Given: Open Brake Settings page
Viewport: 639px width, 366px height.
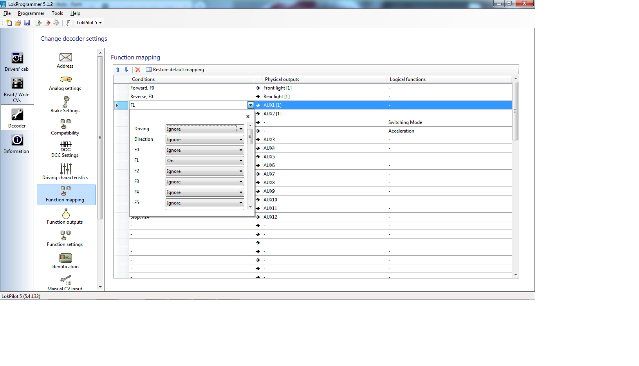Looking at the screenshot, I should (65, 105).
